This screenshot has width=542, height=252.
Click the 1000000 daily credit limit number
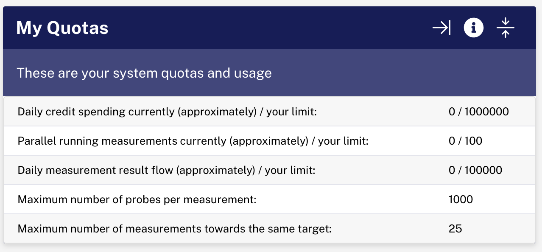[486, 112]
